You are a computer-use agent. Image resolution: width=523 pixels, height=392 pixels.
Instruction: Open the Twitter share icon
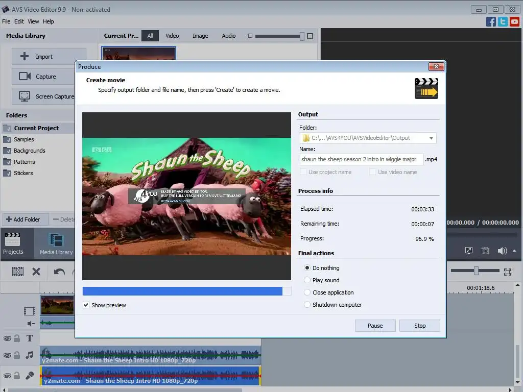coord(503,21)
